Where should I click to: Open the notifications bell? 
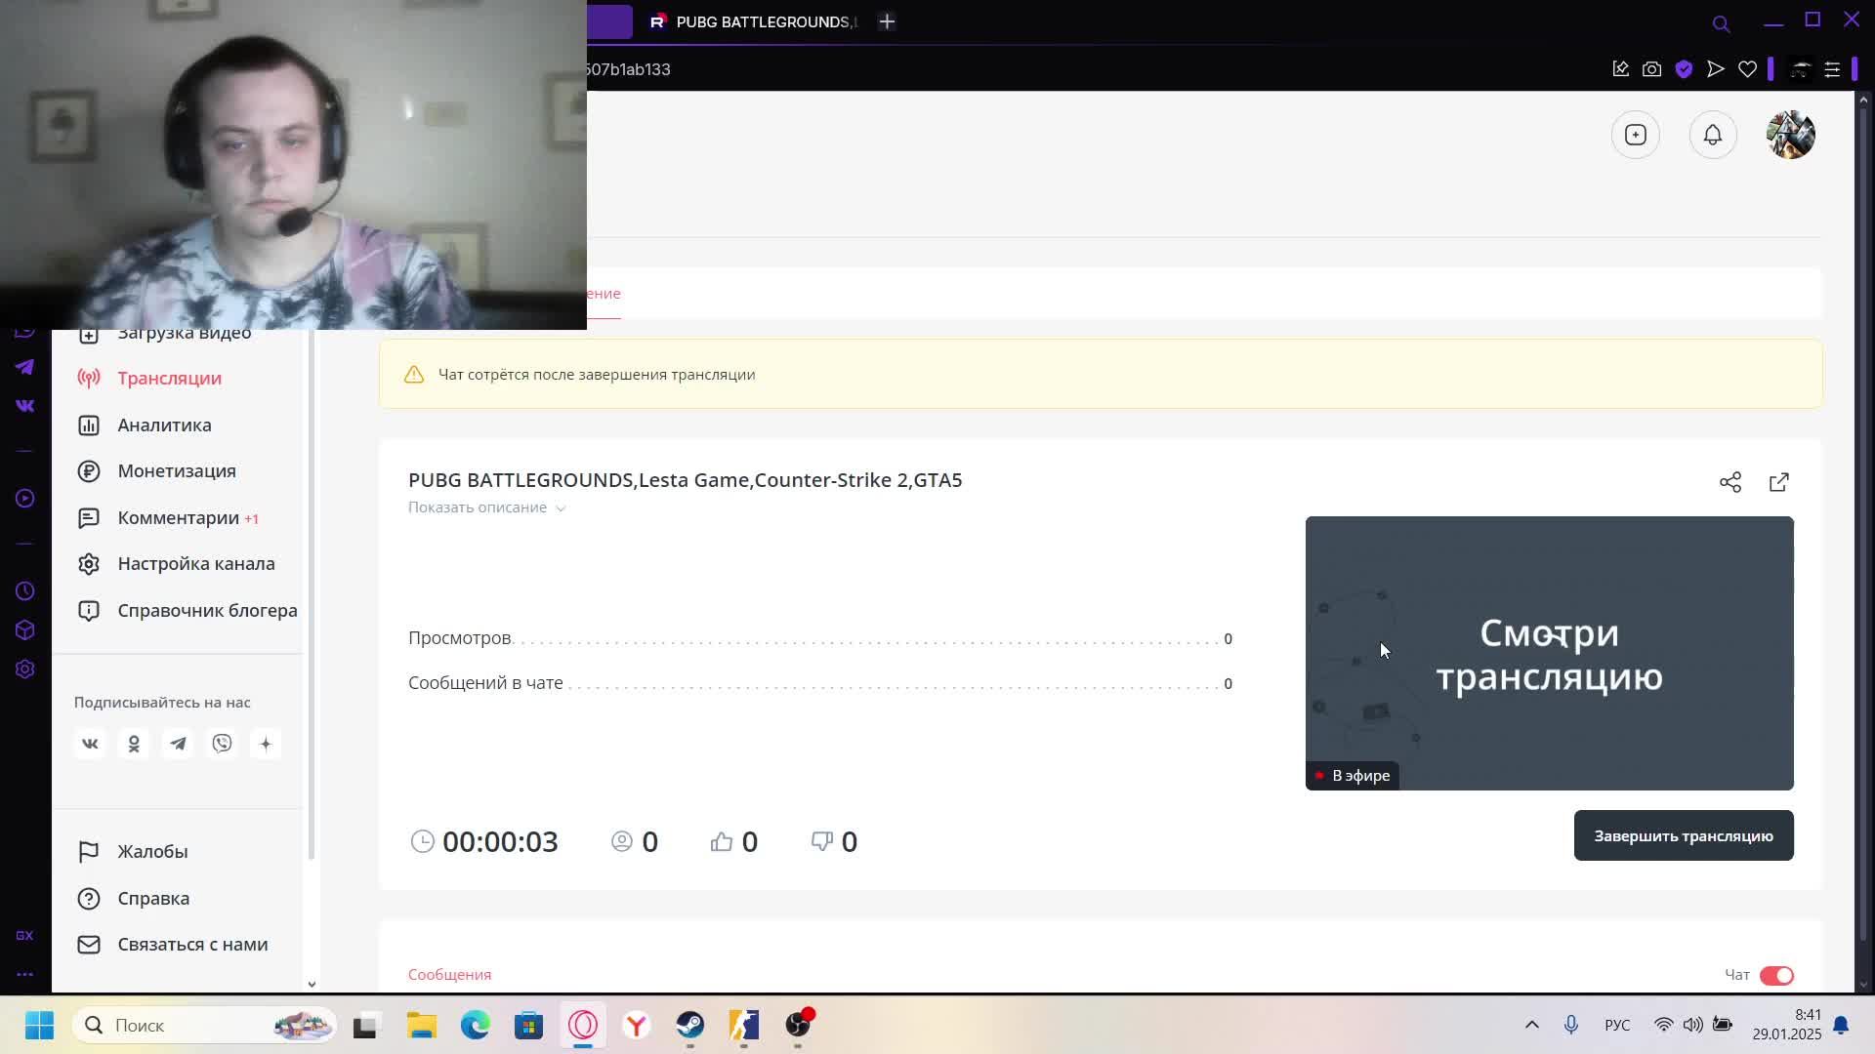(1712, 135)
